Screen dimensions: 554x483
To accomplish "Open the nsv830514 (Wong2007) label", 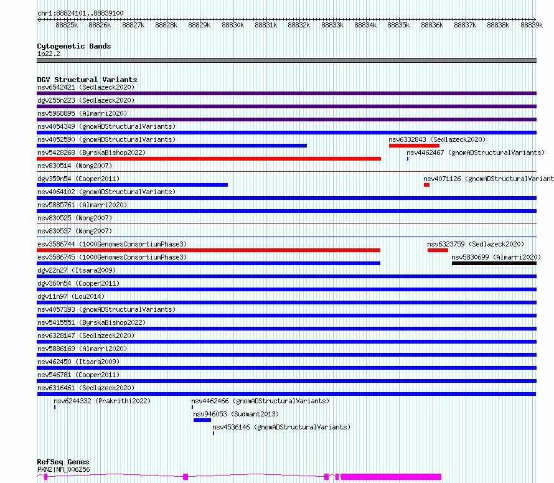I will coord(75,166).
